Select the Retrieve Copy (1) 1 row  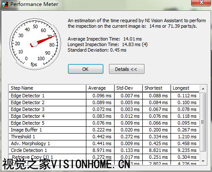point(104,157)
